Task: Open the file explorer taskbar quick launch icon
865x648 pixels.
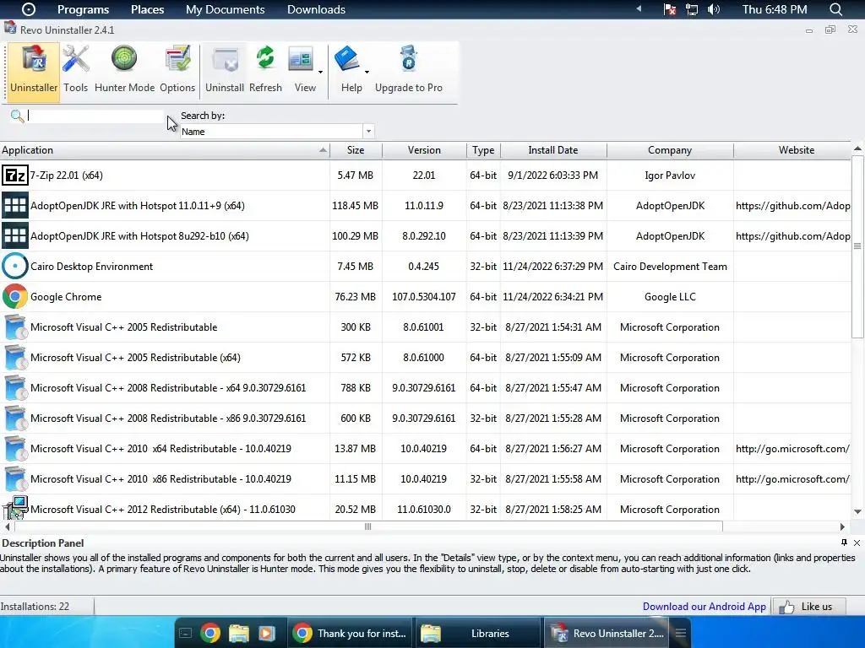Action: [239, 633]
